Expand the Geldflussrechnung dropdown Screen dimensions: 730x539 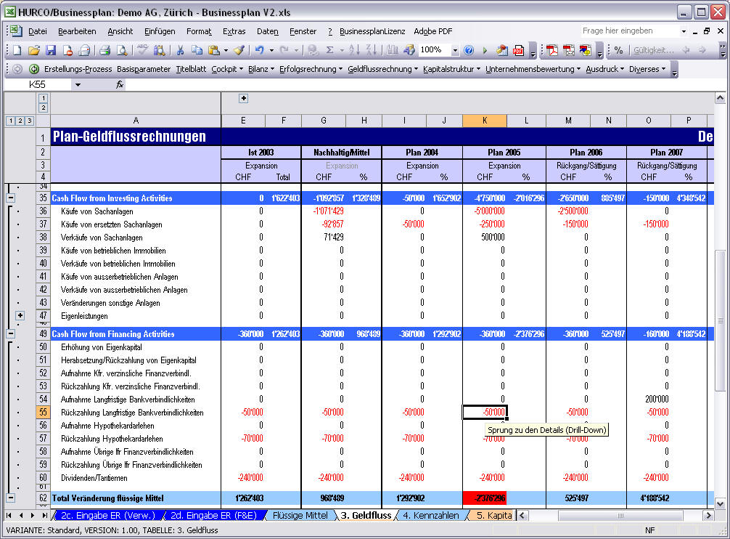tap(382, 69)
